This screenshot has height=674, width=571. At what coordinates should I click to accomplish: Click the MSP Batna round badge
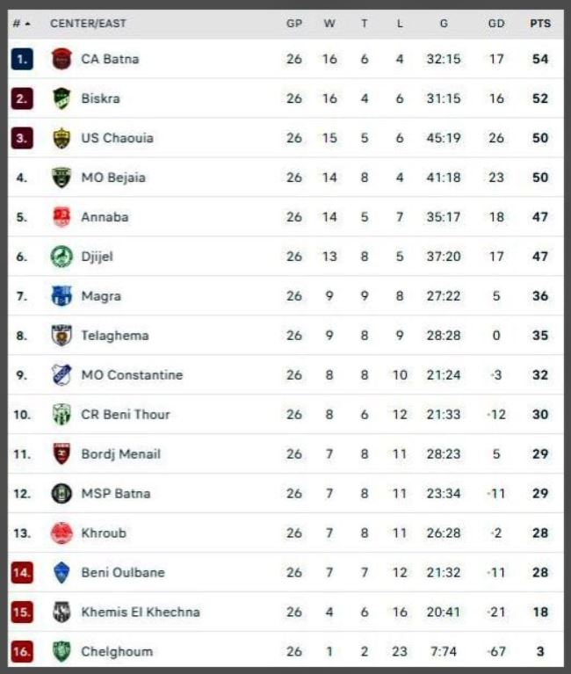click(61, 494)
